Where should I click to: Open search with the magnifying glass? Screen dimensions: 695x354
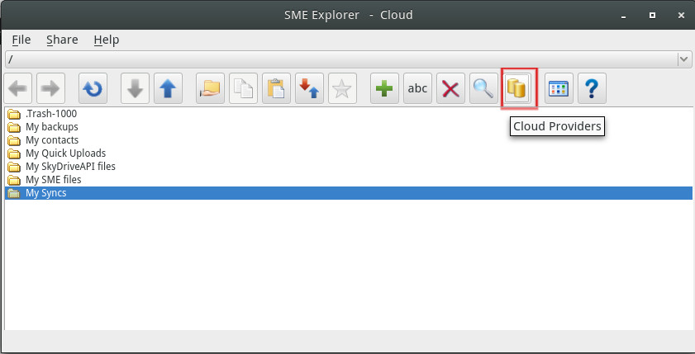click(483, 89)
